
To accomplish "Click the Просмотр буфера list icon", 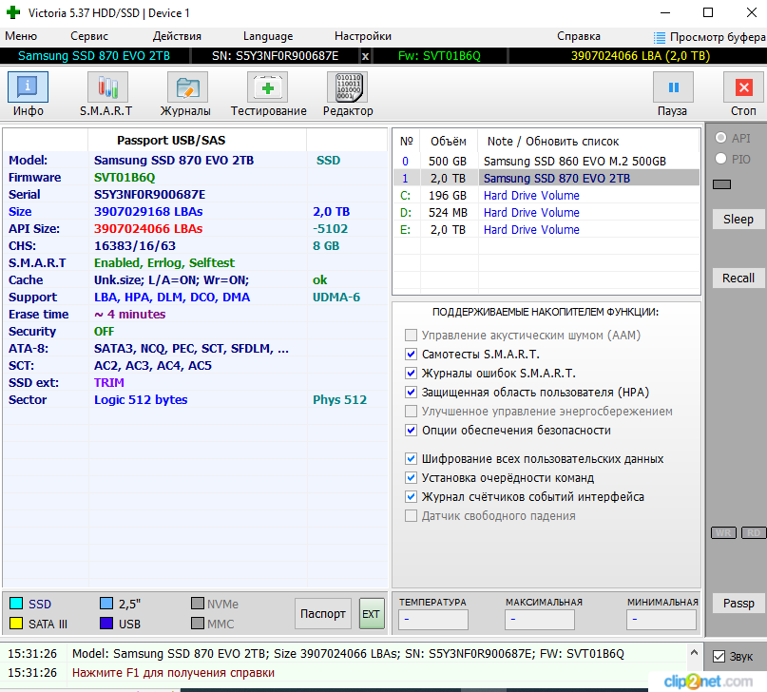I will 660,37.
